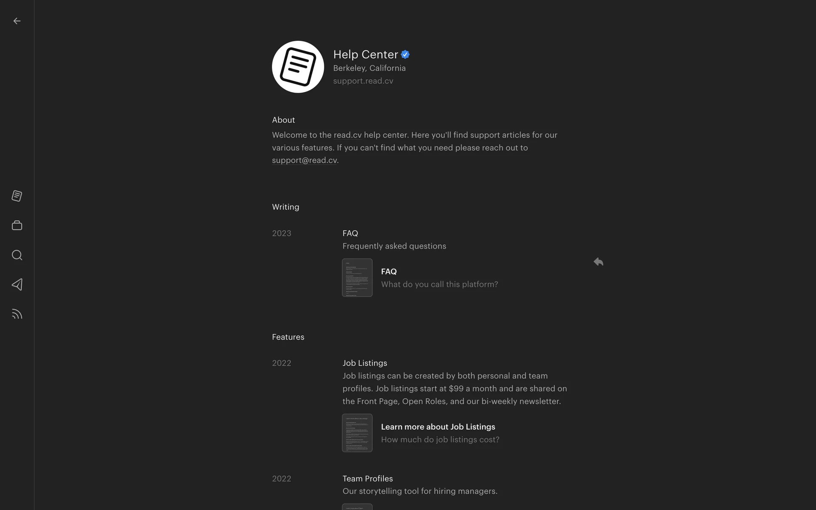Image resolution: width=816 pixels, height=510 pixels.
Task: Open the Team Profiles entry heading
Action: pos(368,479)
